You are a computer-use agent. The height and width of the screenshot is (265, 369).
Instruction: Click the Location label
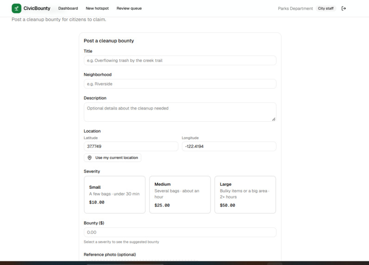pyautogui.click(x=92, y=131)
